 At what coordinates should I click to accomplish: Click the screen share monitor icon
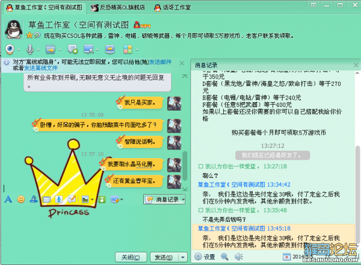pos(110,49)
